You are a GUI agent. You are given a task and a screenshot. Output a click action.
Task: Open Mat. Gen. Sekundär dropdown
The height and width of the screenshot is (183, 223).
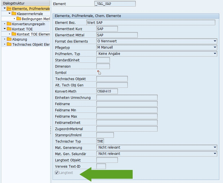pos(215,154)
